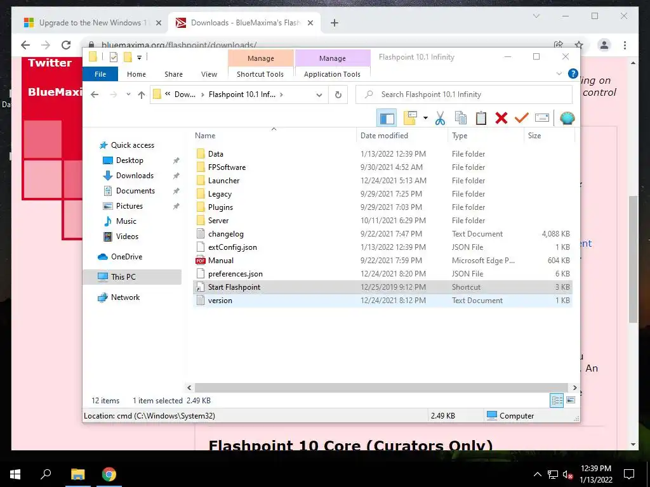The image size is (650, 487).
Task: Open the View ribbon tab
Action: coord(209,74)
